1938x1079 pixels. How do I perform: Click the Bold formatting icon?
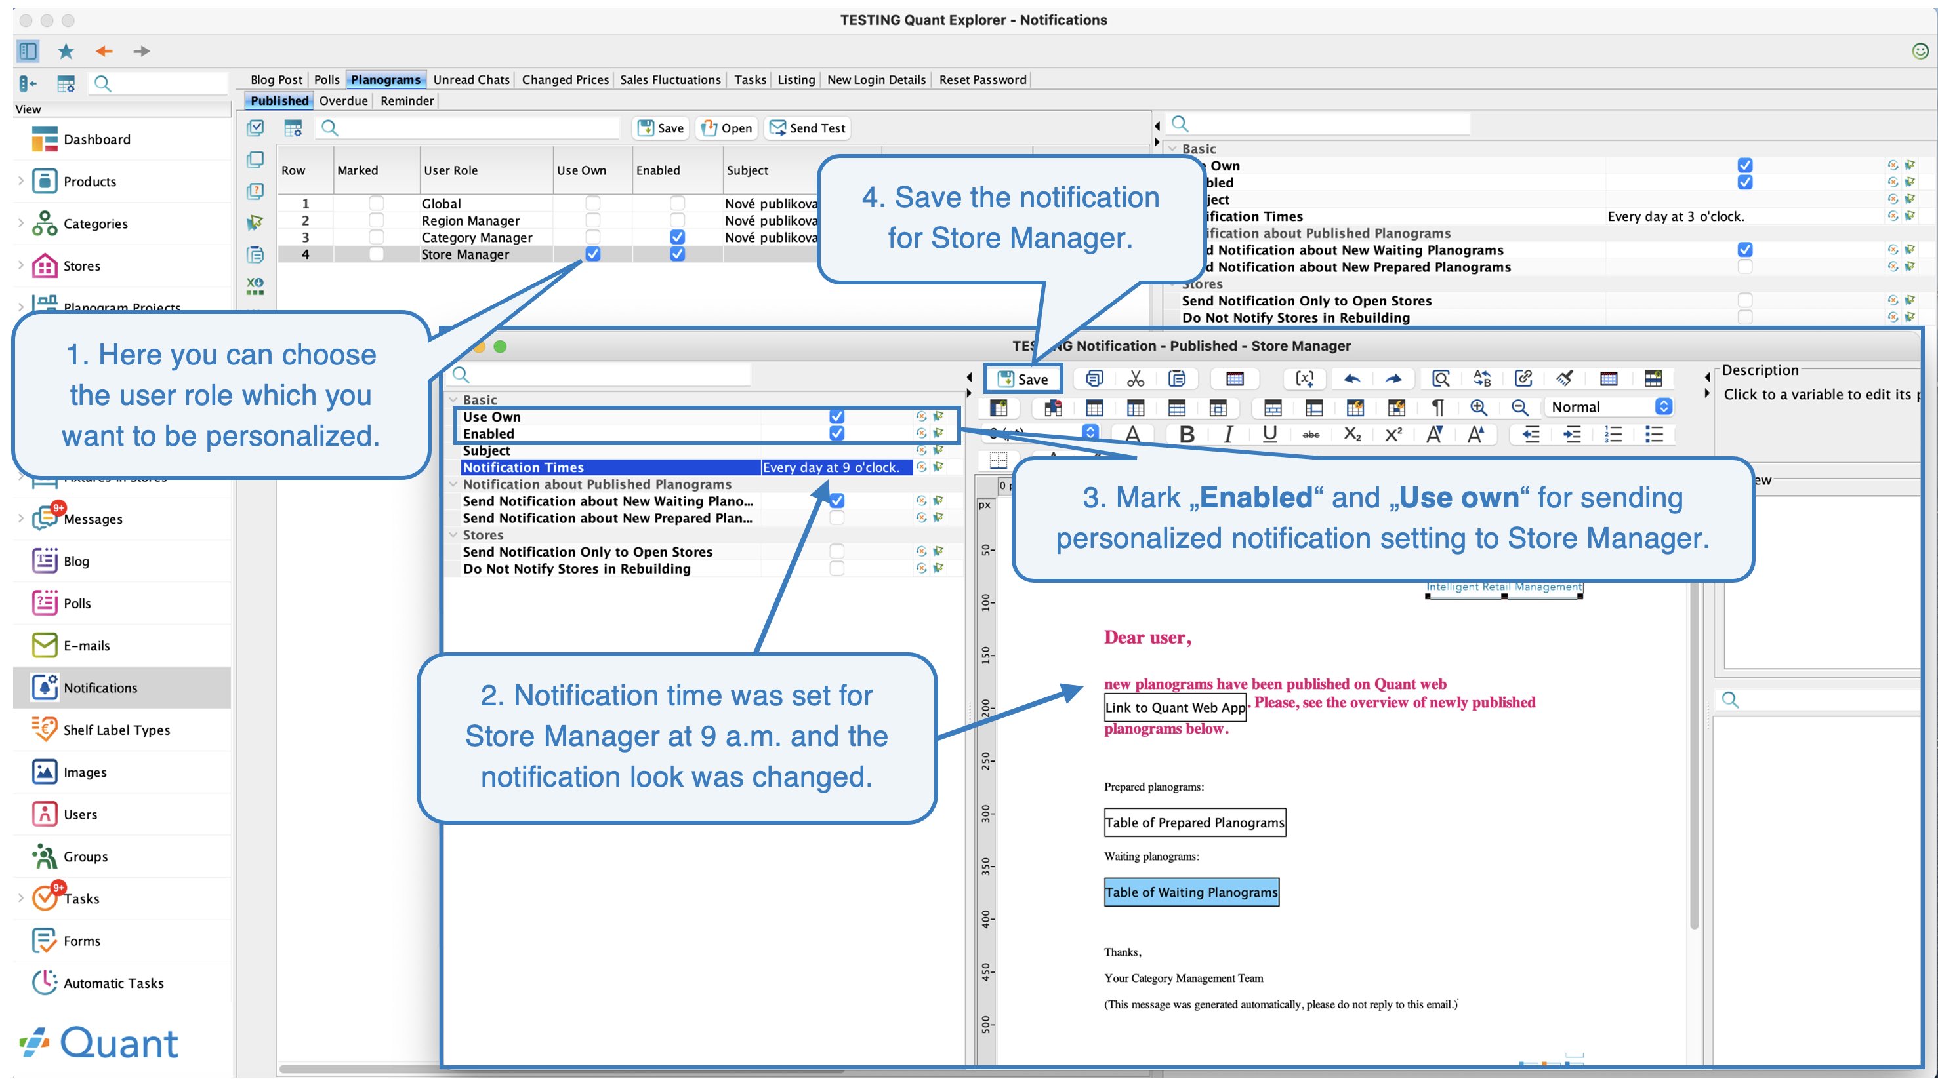(1186, 434)
